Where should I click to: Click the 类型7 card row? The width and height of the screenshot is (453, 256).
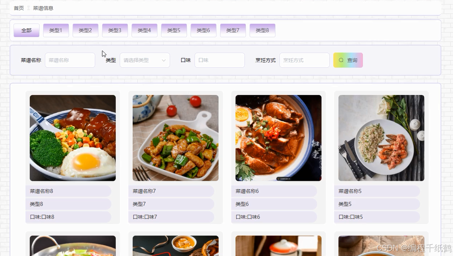(171, 204)
